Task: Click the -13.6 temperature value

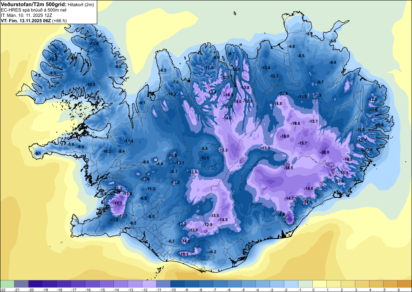Action: (x=128, y=194)
